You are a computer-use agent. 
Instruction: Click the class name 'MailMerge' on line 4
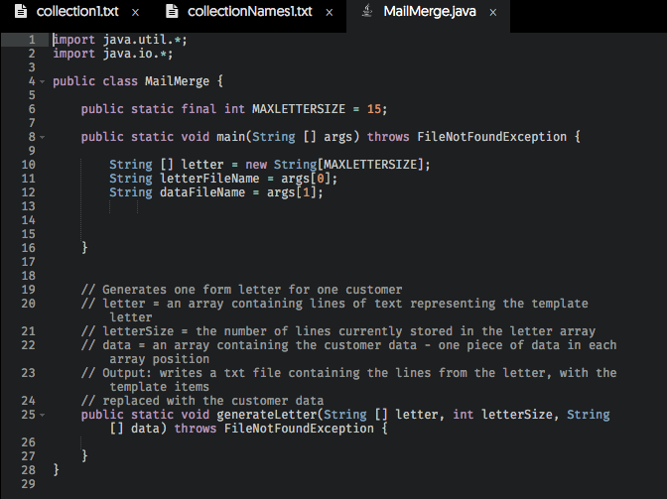point(177,81)
